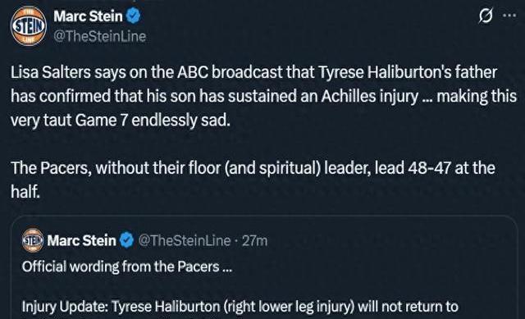Viewport: 525px width, 319px height.
Task: Click the line starting 'Lisa Salters says'
Action: click(x=253, y=73)
